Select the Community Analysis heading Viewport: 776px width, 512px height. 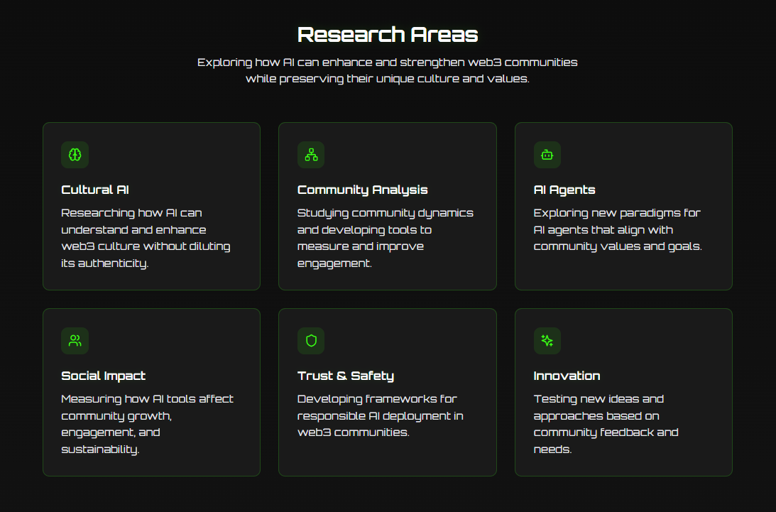(362, 190)
